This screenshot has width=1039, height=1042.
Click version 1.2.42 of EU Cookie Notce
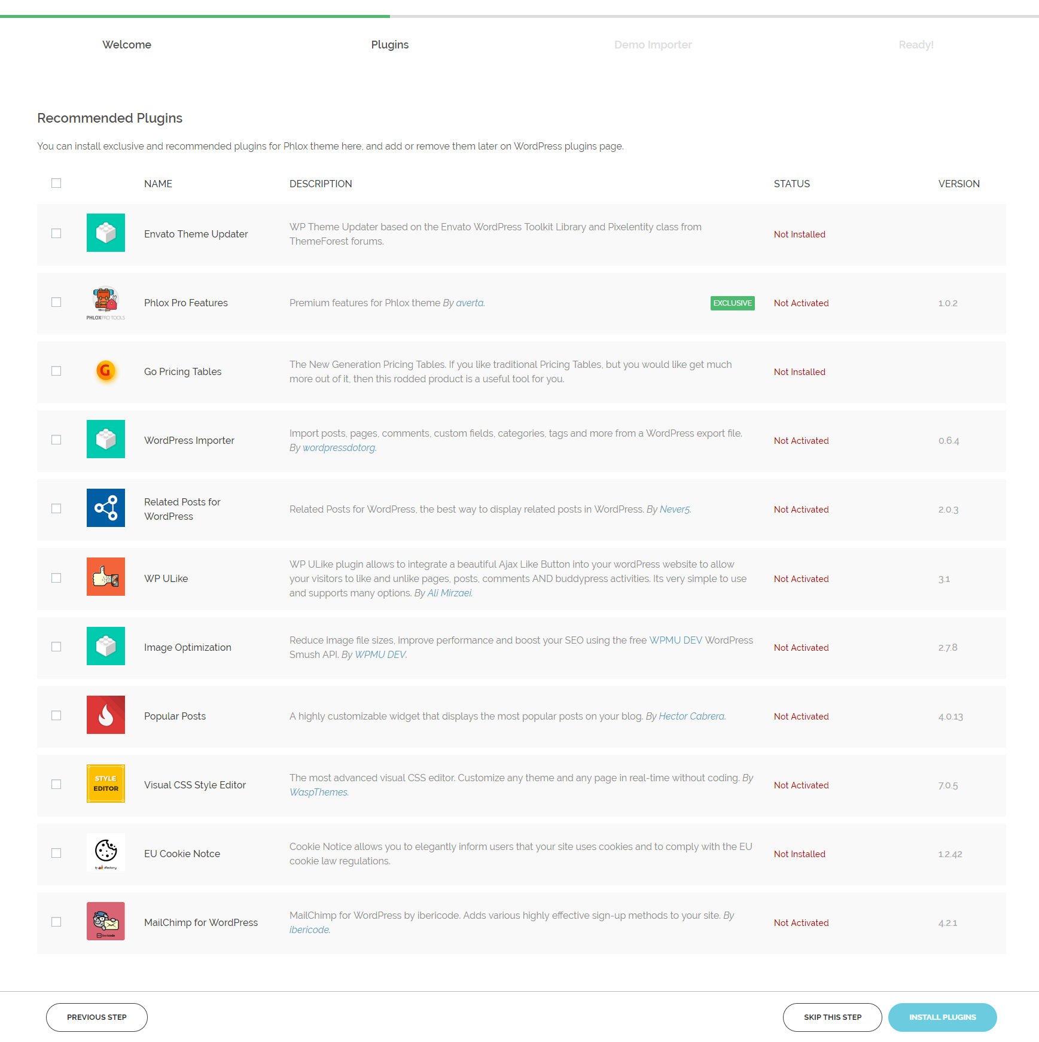950,854
